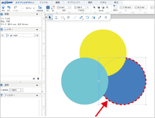Click the left panel collapse handle
Viewport: 155px width, 118px height.
pyautogui.click(x=42, y=92)
